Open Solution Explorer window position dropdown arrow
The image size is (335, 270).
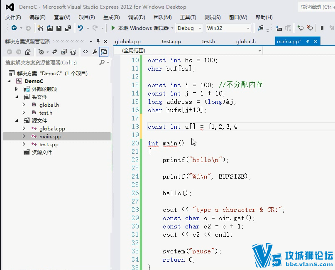91,41
